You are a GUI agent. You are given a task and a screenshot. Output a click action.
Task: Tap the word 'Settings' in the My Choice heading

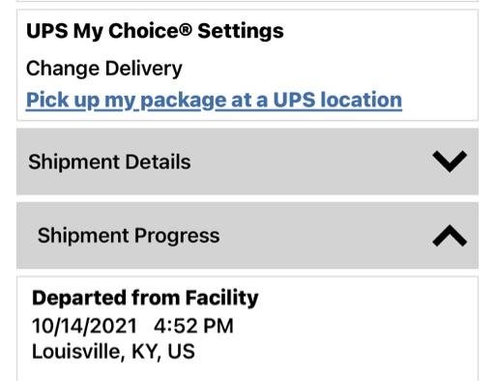[x=241, y=32]
